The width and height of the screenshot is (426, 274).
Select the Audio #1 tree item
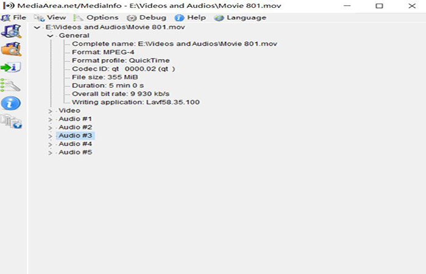coord(75,119)
